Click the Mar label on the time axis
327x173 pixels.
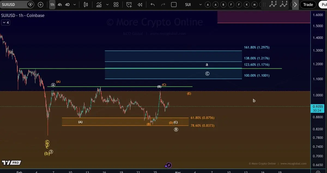(178, 172)
